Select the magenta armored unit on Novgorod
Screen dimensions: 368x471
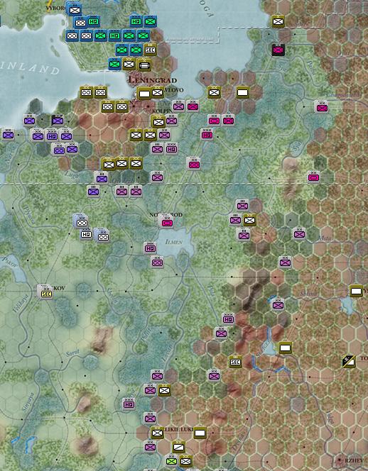[x=167, y=223]
